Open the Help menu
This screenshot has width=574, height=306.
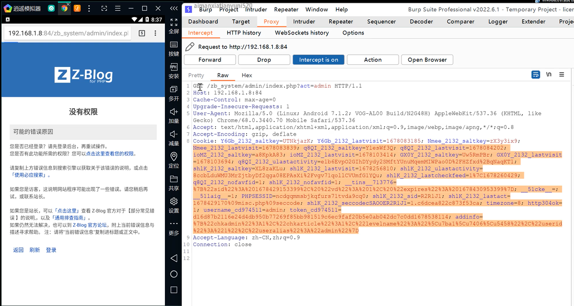tap(342, 9)
